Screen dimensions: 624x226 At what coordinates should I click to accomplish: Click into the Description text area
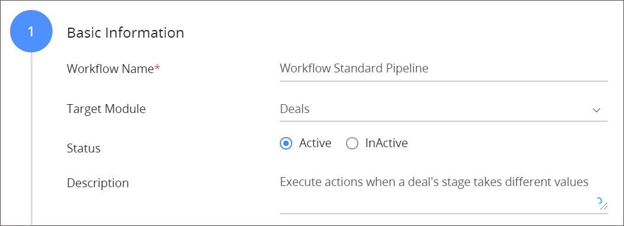coord(444,194)
